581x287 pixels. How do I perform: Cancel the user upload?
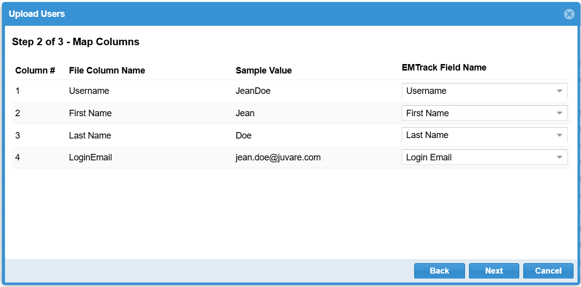tap(548, 271)
